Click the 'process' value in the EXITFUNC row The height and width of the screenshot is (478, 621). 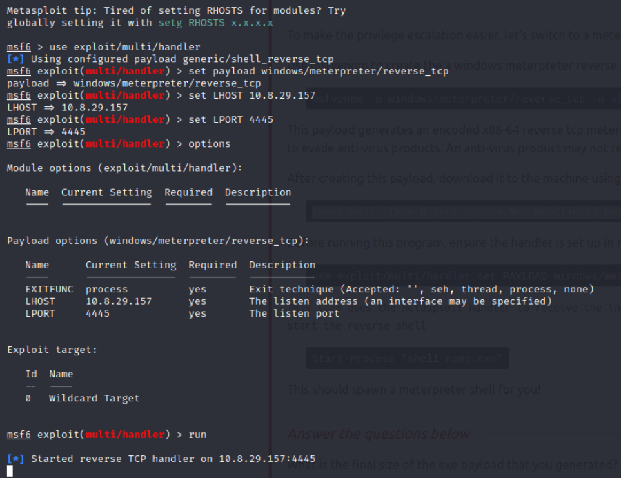106,290
